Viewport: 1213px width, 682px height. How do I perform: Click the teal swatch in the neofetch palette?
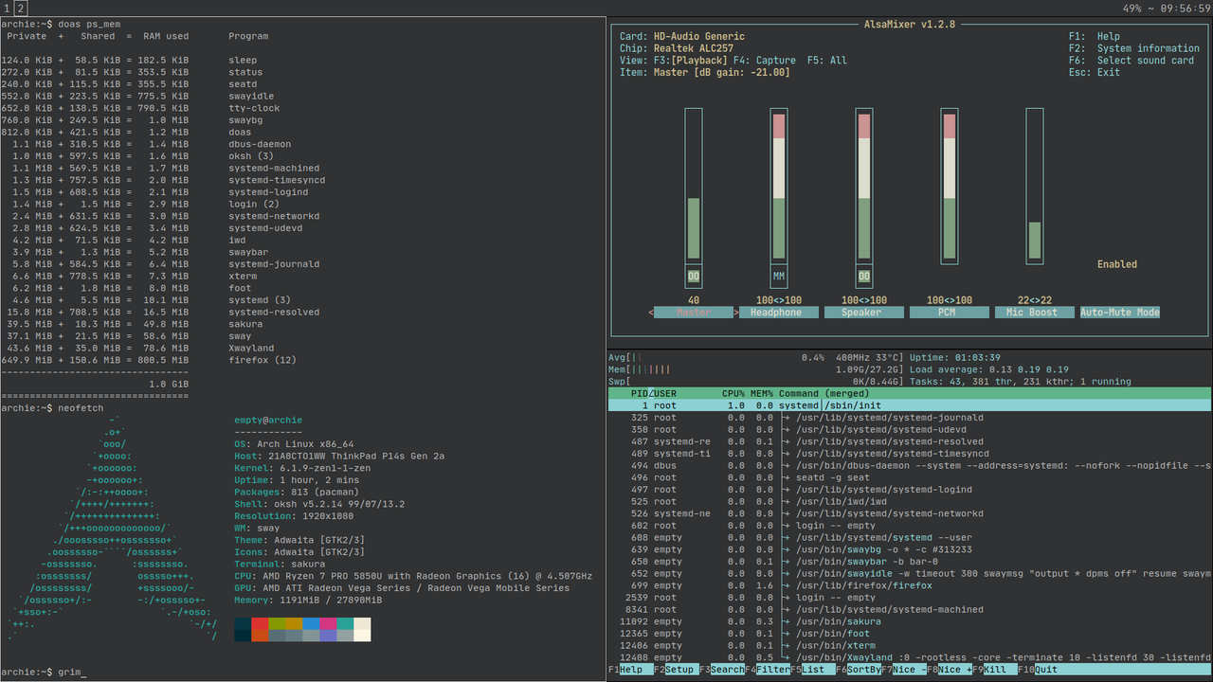coord(345,624)
